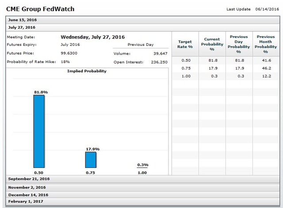Select previous month probability value 46.2
Screen dimensions: 283x208
[267, 68]
